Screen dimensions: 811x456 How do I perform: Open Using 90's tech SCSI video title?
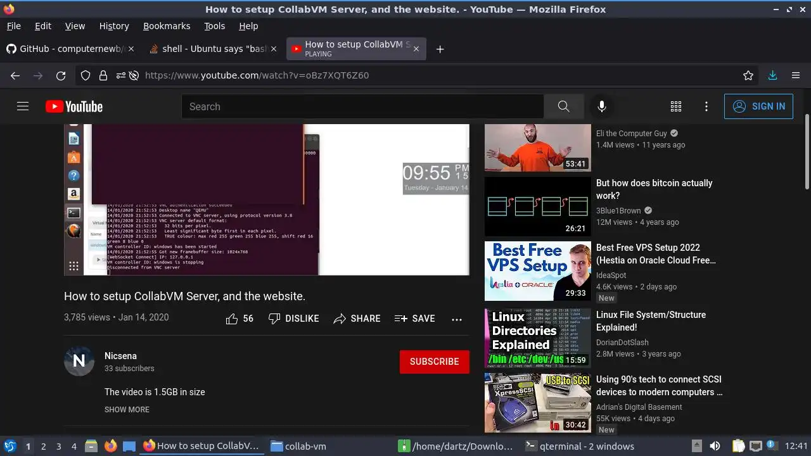659,386
